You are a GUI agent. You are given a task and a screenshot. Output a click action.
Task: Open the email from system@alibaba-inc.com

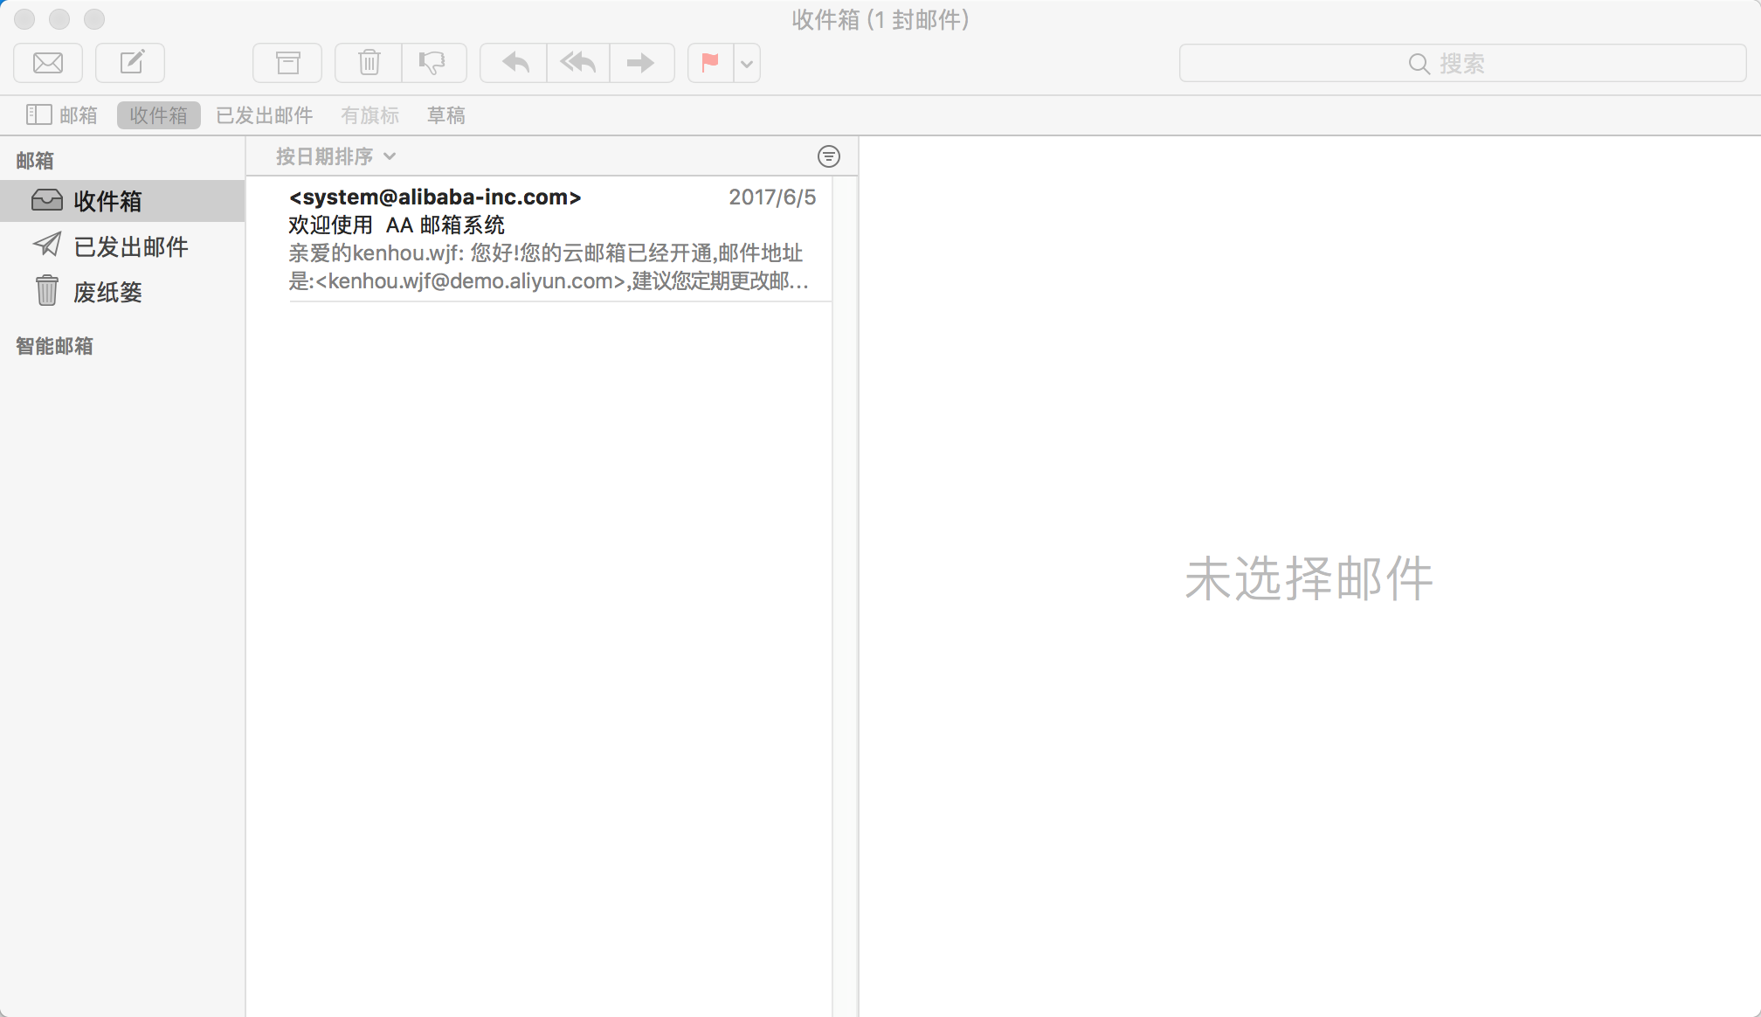point(550,239)
